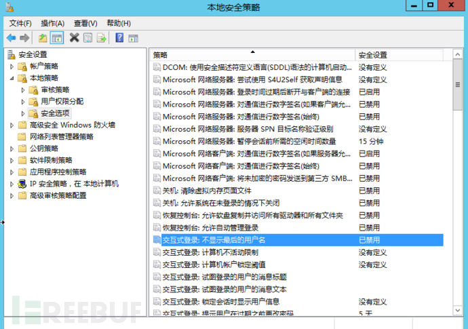
Task: Collapse the 本地策略 tree node
Action: pos(12,78)
